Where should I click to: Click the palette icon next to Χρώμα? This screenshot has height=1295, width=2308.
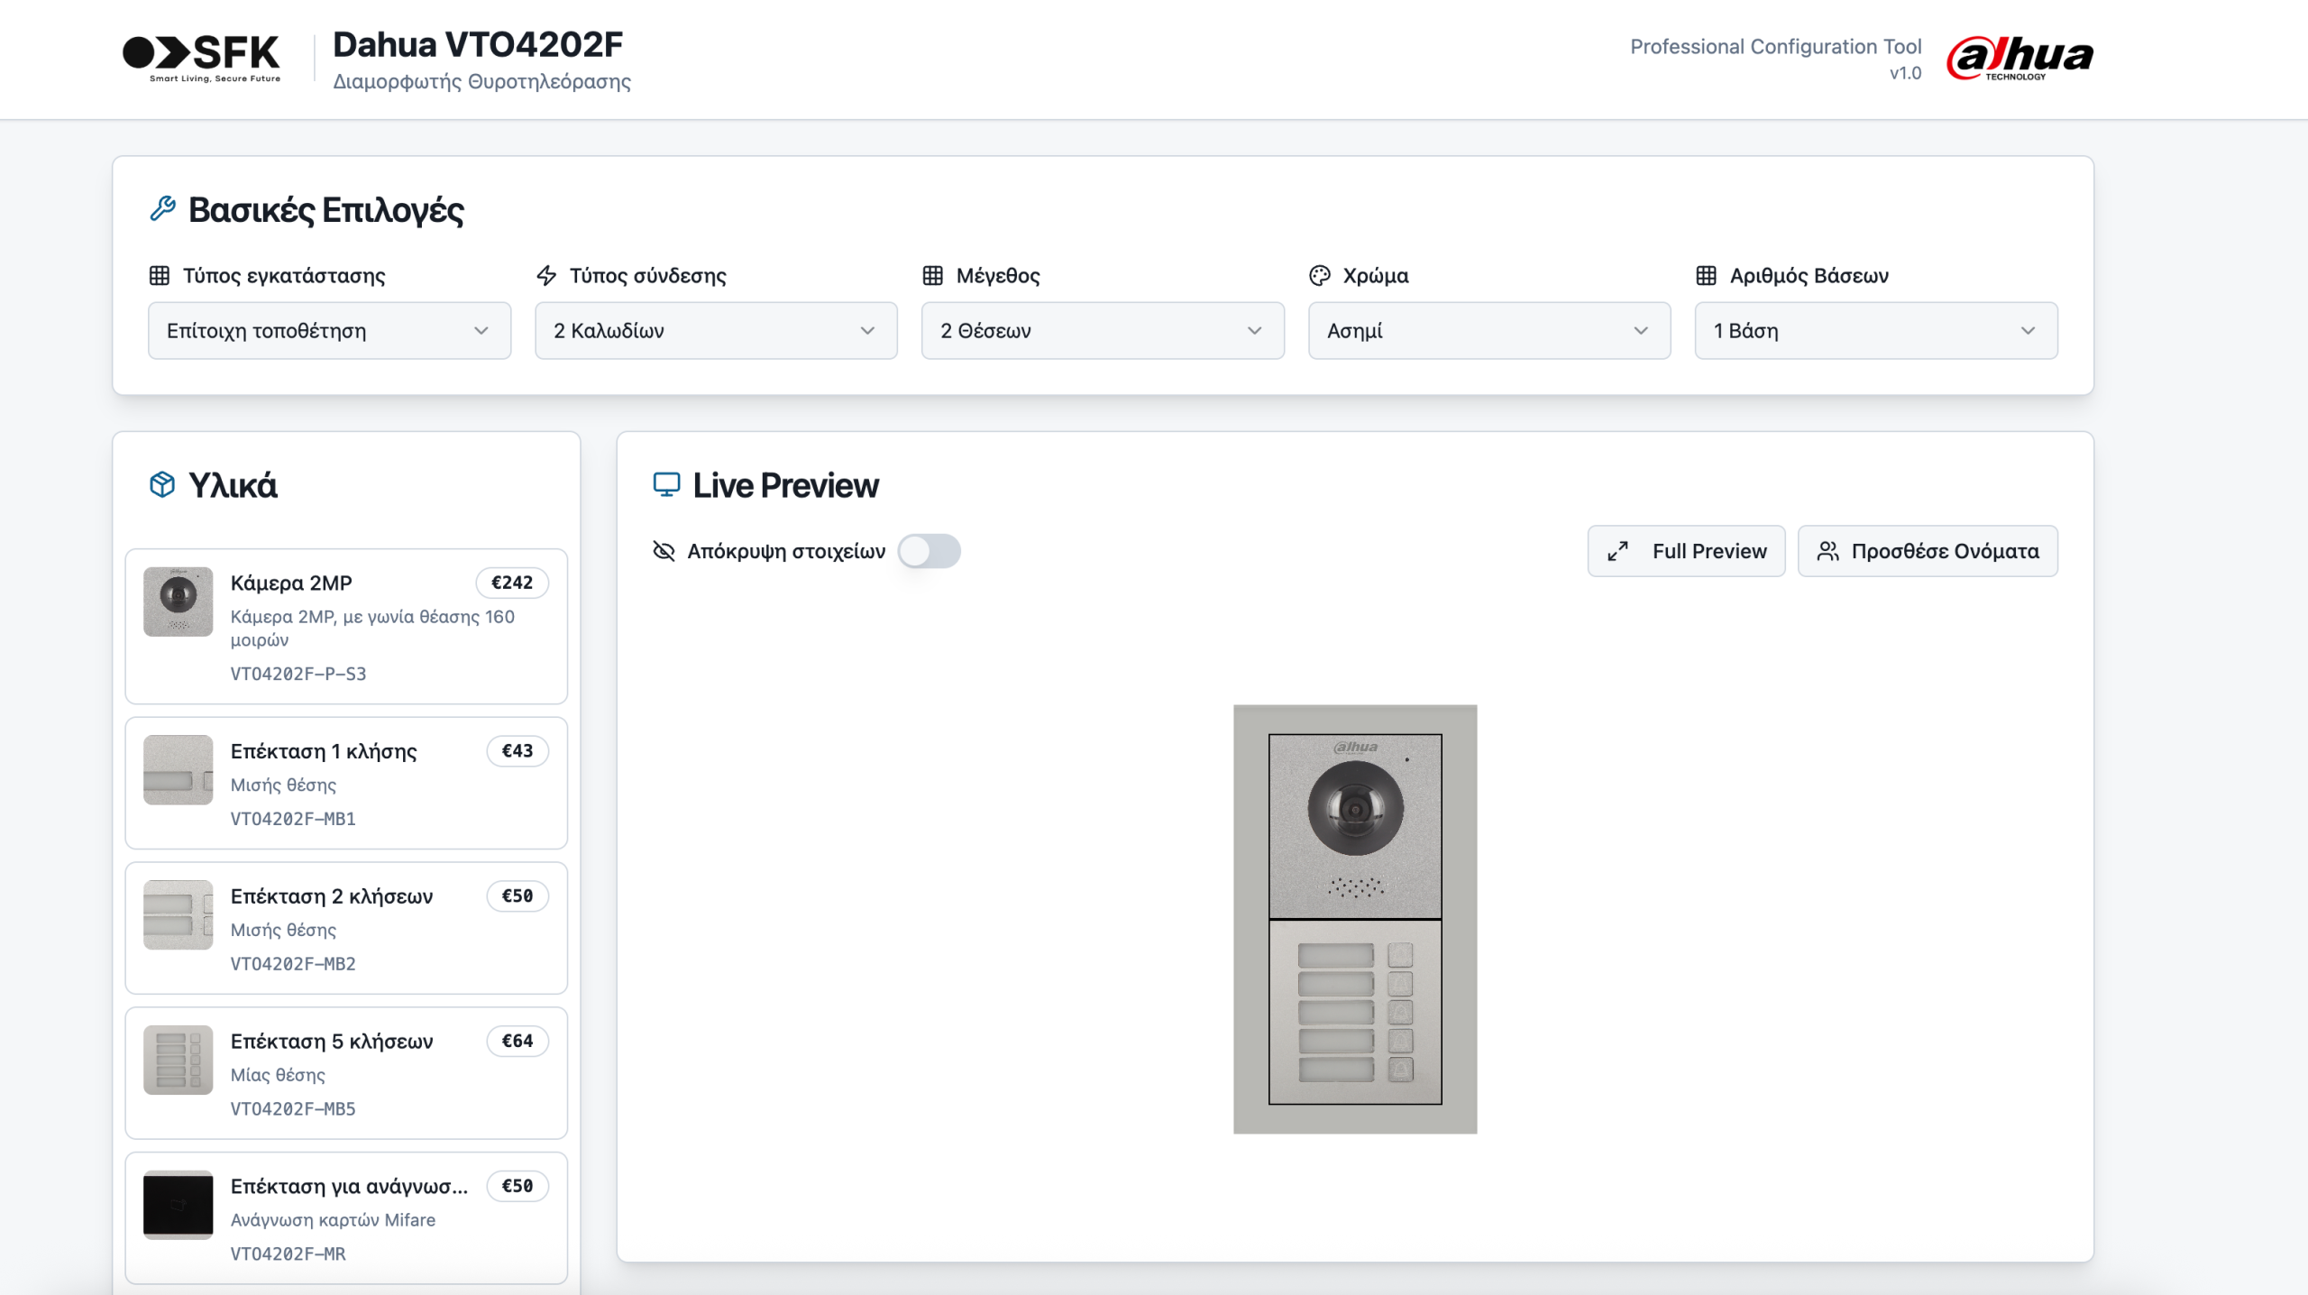coord(1320,276)
